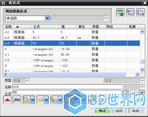Open the spreadsheet edit icon at top right
The image size is (148, 117).
(x=120, y=13)
